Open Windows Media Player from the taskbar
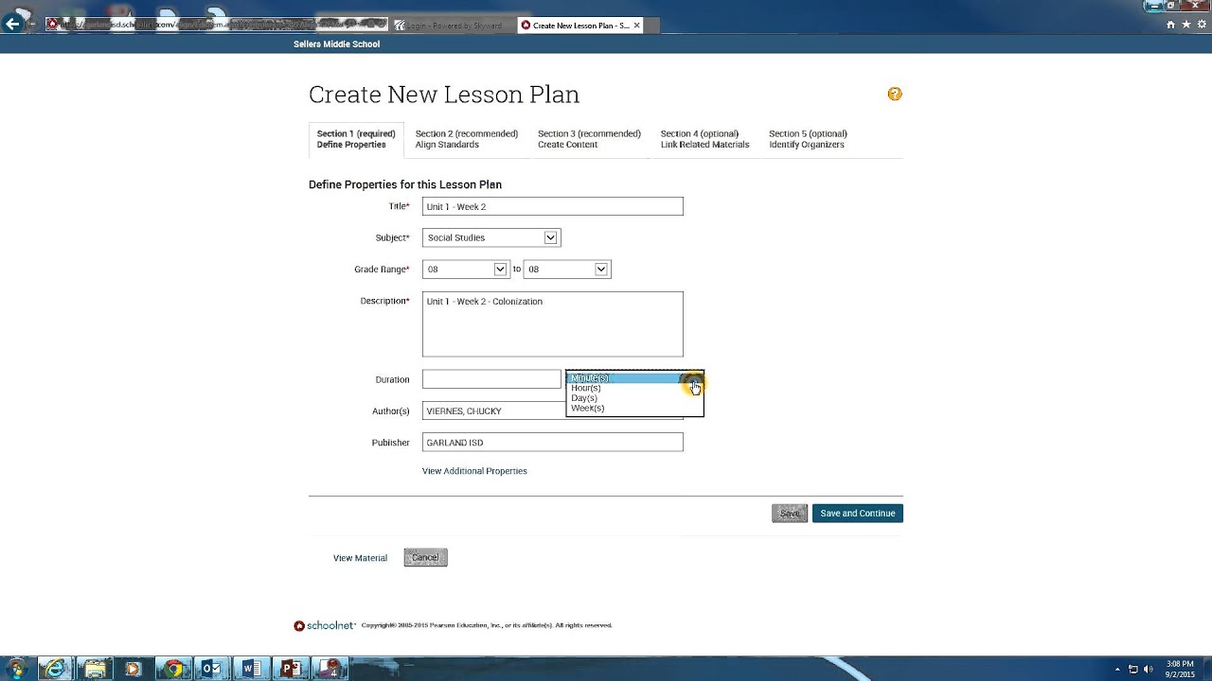This screenshot has width=1212, height=681. click(x=134, y=669)
